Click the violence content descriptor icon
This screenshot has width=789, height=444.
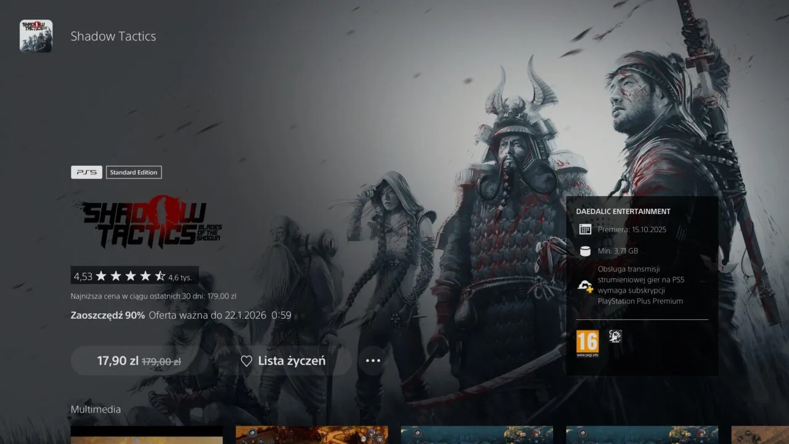point(615,336)
